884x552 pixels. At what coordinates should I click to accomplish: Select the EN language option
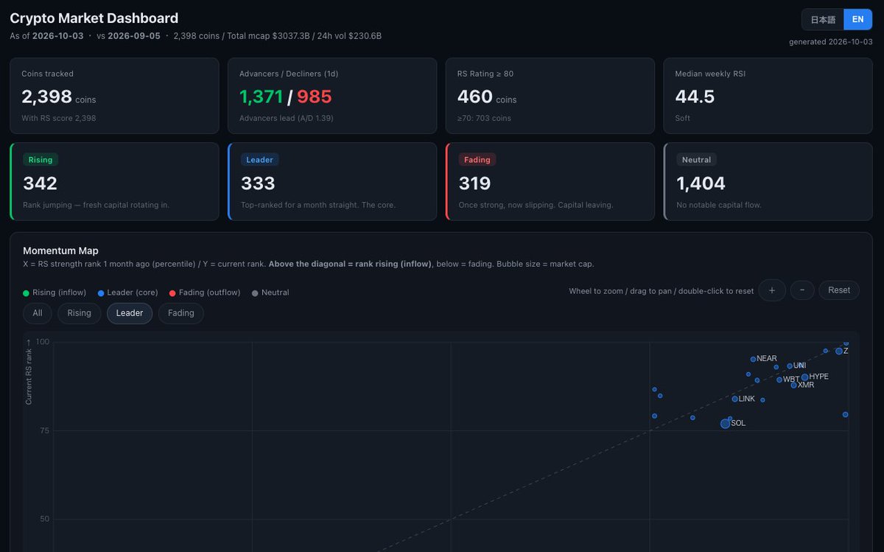857,20
